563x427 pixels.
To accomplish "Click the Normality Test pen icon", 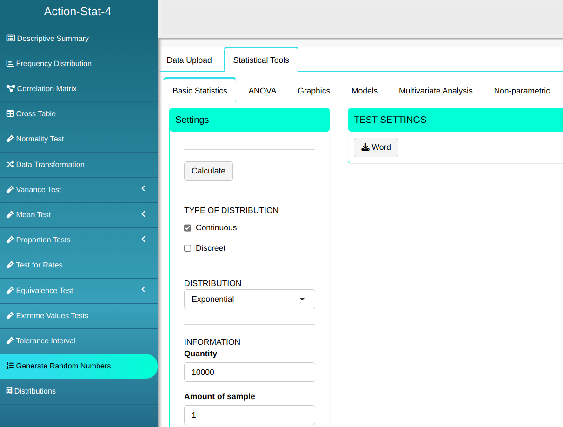I will [10, 139].
